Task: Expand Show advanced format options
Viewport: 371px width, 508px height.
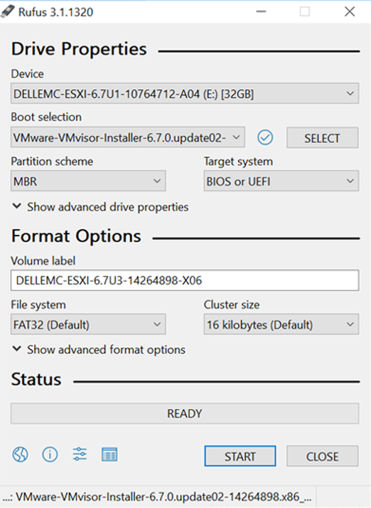Action: [x=99, y=350]
